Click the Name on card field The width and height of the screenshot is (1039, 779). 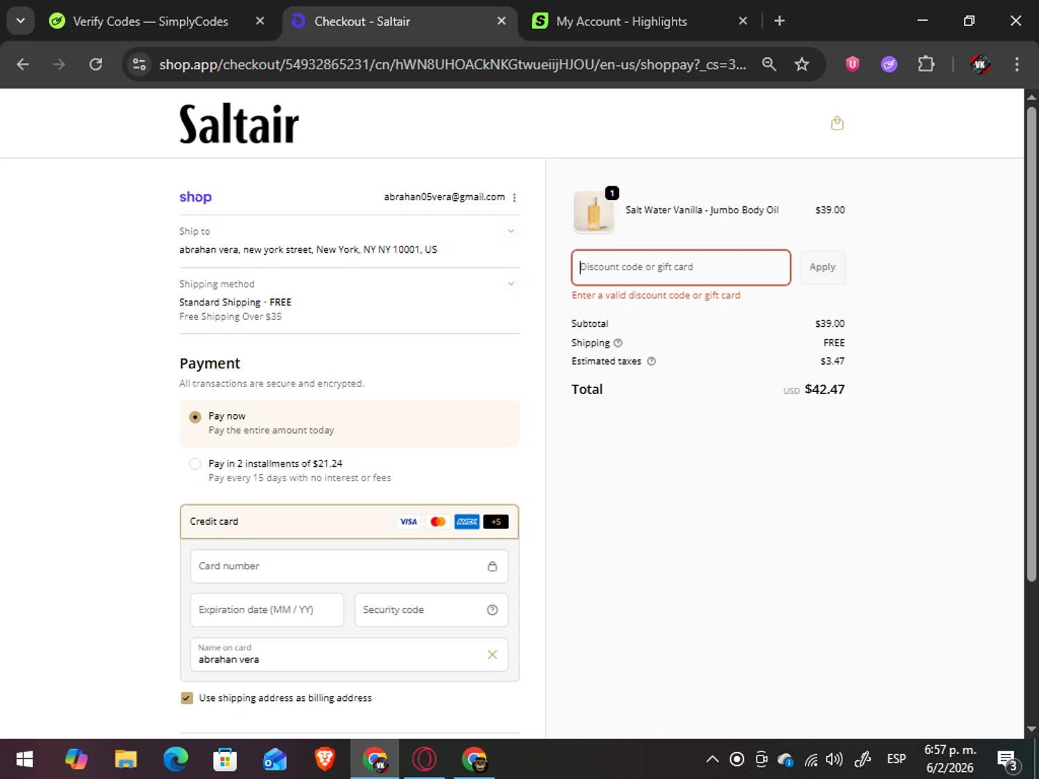[349, 654]
